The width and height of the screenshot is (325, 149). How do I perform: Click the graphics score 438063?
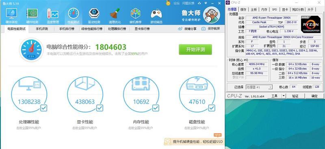click(x=85, y=102)
